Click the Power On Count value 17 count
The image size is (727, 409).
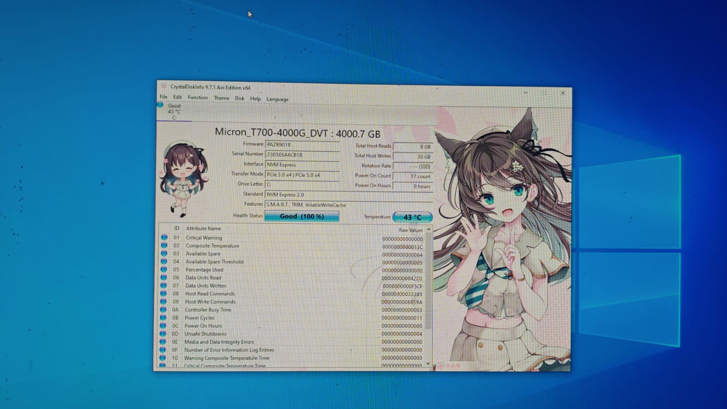(x=413, y=177)
